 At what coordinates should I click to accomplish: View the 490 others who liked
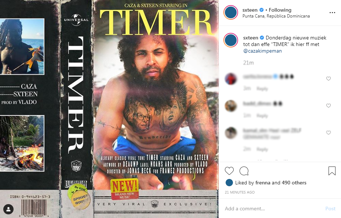[294, 183]
